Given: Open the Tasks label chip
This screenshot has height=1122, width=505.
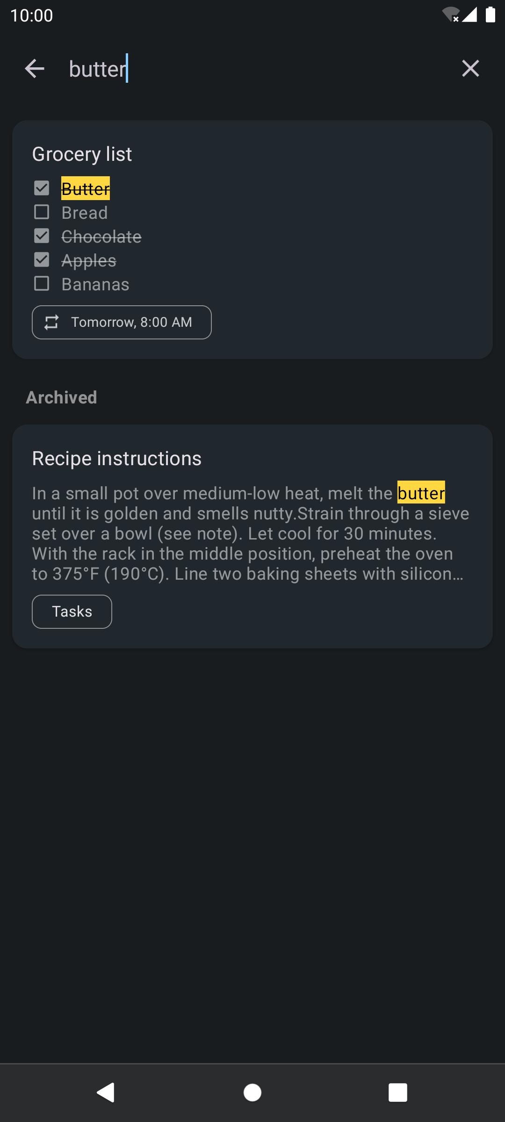Looking at the screenshot, I should coord(72,611).
